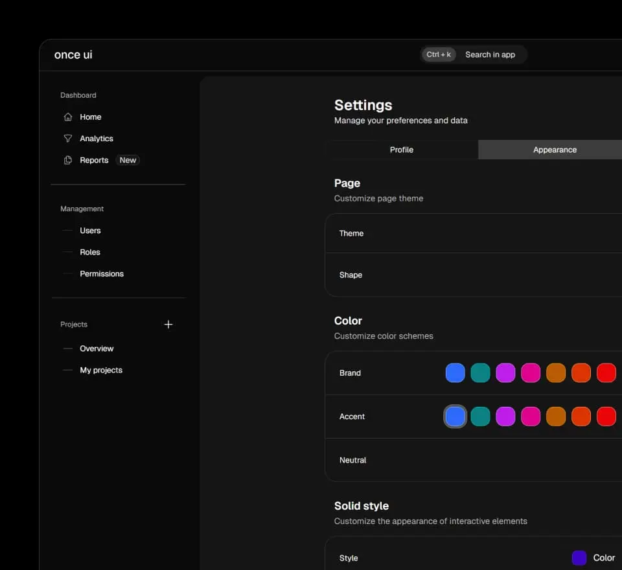Click the Home icon in the sidebar
The image size is (622, 570).
click(x=67, y=117)
